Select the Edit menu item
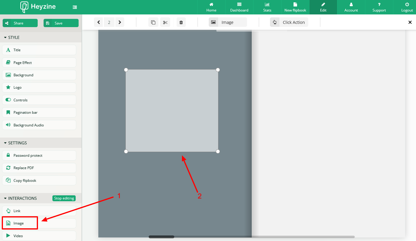 323,7
